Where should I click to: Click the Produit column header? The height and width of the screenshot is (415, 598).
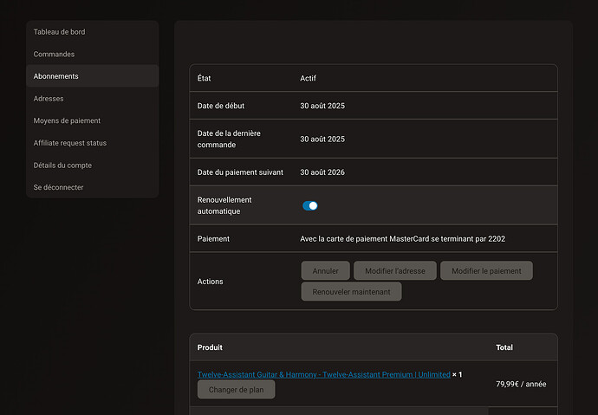(210, 347)
